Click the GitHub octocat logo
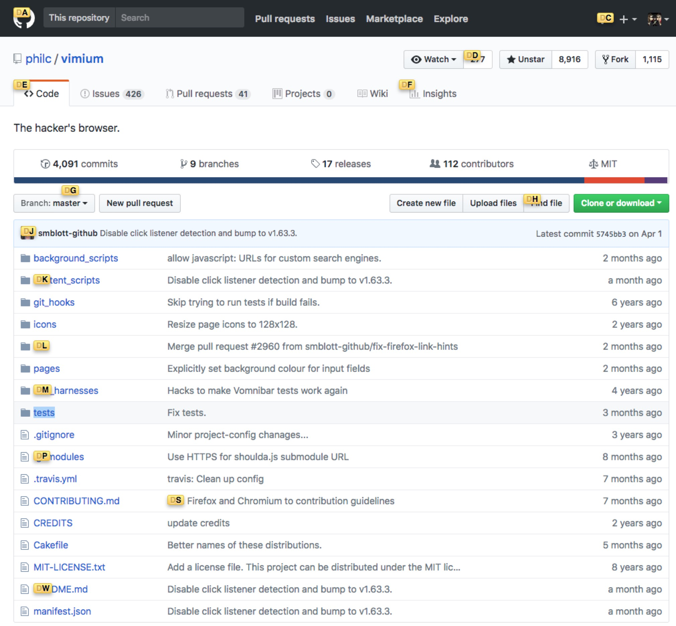 [x=24, y=18]
